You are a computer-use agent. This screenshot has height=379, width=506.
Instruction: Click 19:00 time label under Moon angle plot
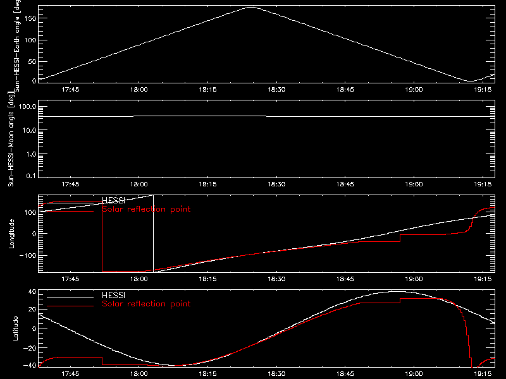(x=414, y=184)
